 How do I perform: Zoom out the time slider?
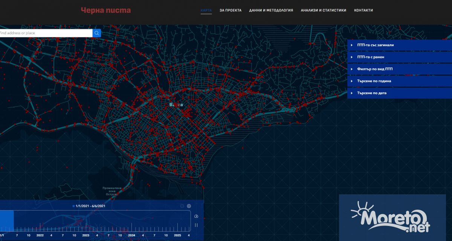tap(182, 206)
